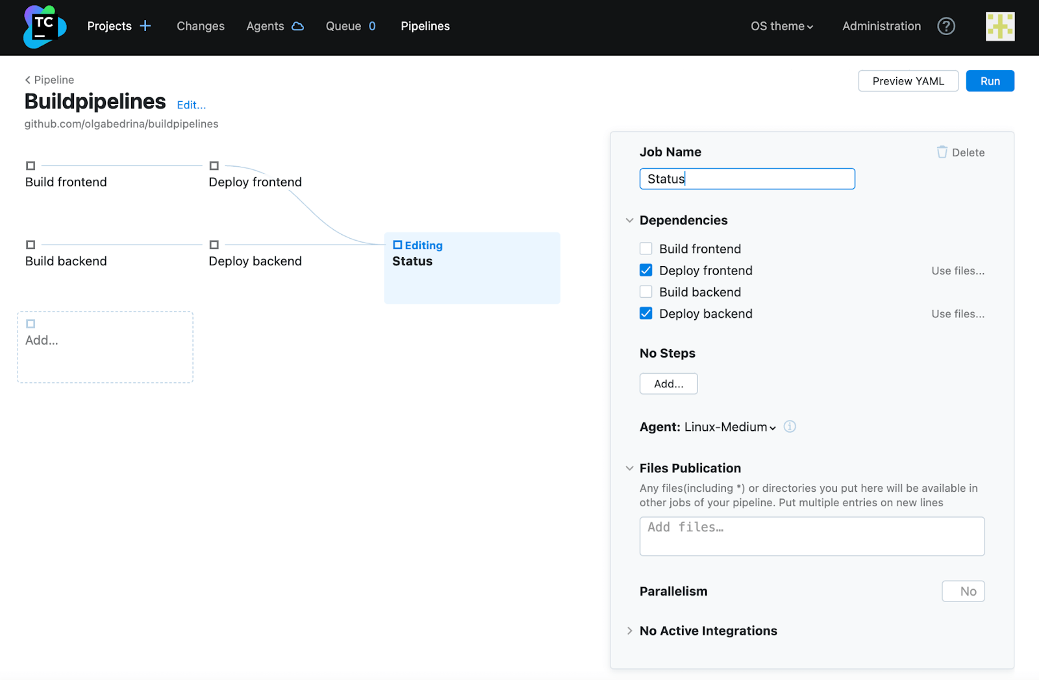Click the plus icon beside Projects
Image resolution: width=1039 pixels, height=680 pixels.
pos(145,26)
